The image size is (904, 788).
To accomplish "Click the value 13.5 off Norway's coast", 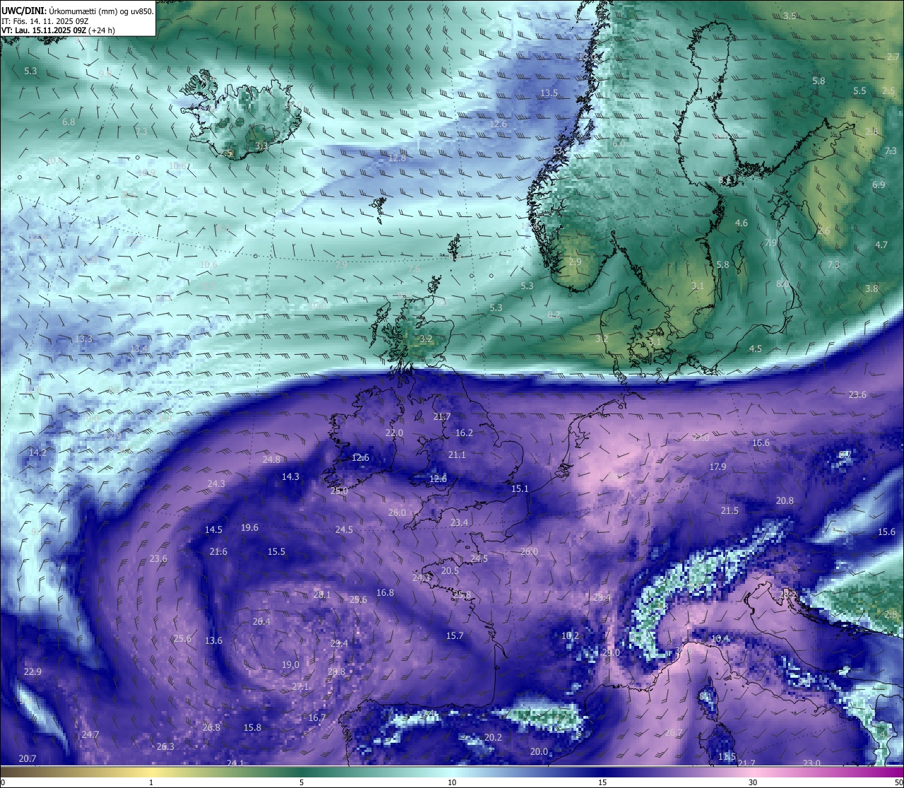I will [549, 93].
